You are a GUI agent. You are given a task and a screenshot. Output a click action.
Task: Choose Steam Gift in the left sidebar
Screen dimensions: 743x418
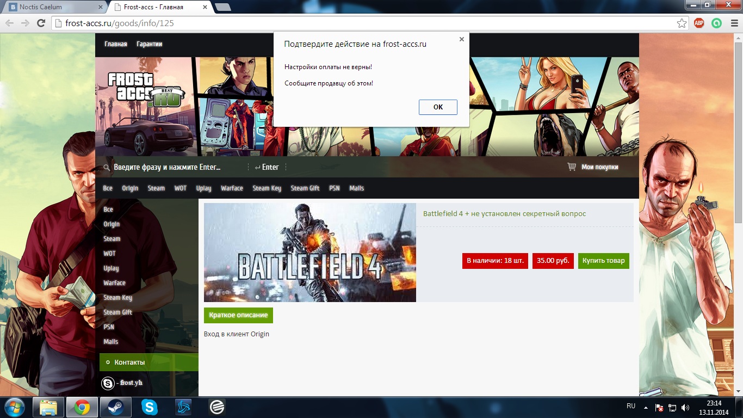point(118,312)
